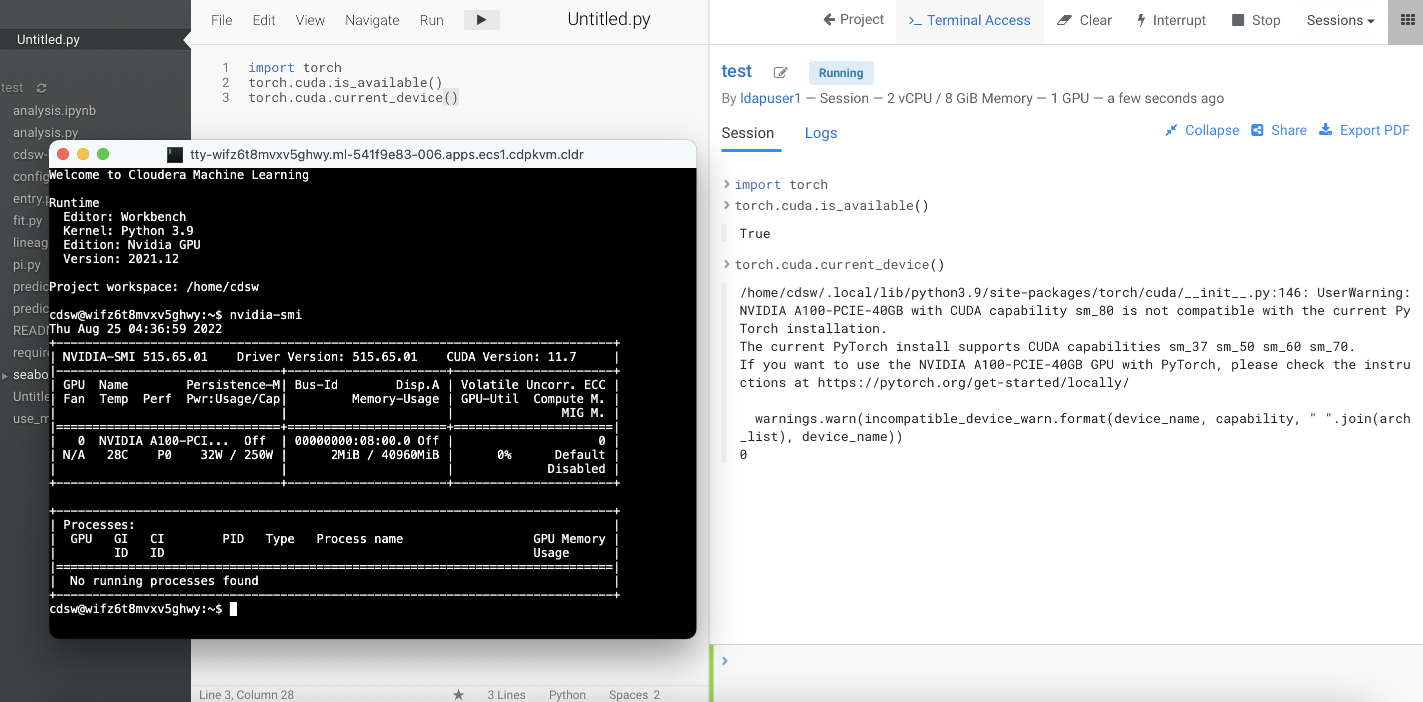1423x702 pixels.
Task: Click the Run play button icon
Action: 481,20
